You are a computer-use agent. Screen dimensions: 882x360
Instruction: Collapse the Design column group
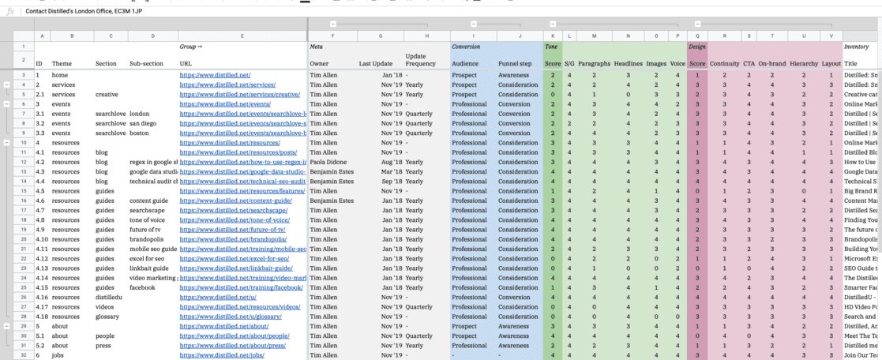pos(697,24)
